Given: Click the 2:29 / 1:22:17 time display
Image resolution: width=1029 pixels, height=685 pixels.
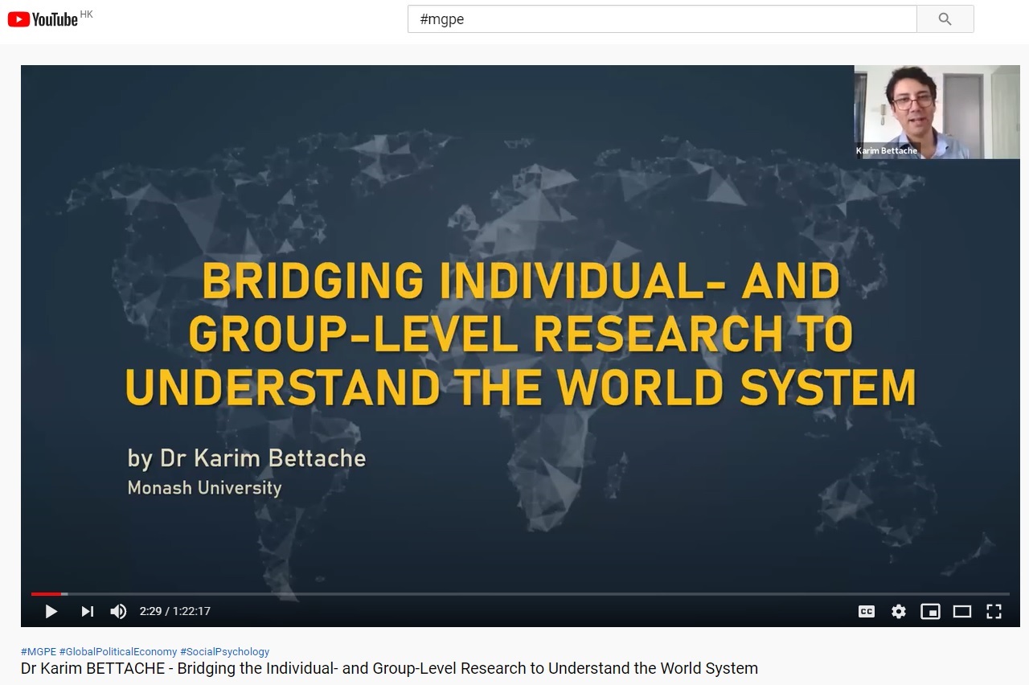Looking at the screenshot, I should click(x=174, y=612).
